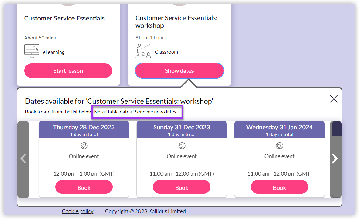359x219 pixels.
Task: Collapse dates using Show dates button
Action: click(179, 71)
